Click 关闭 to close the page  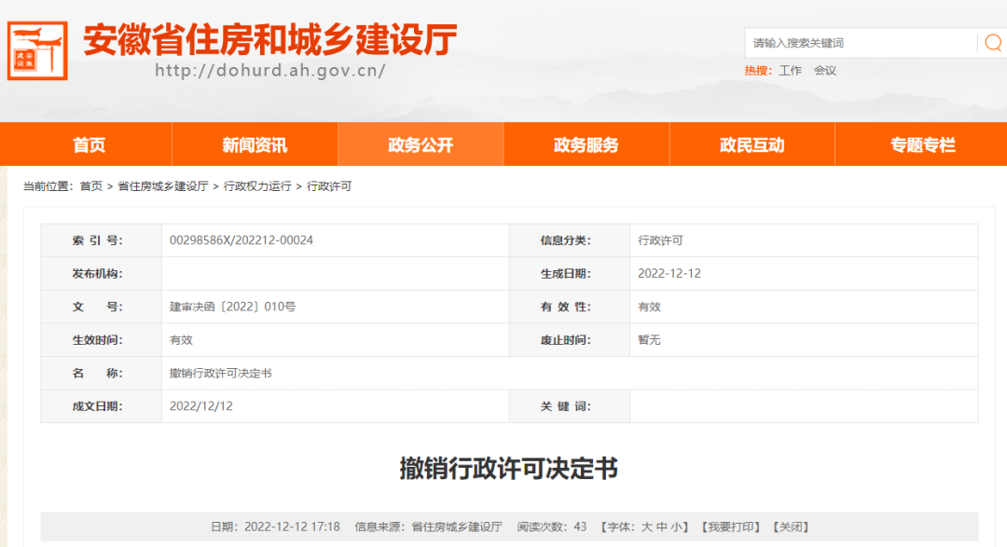(791, 527)
